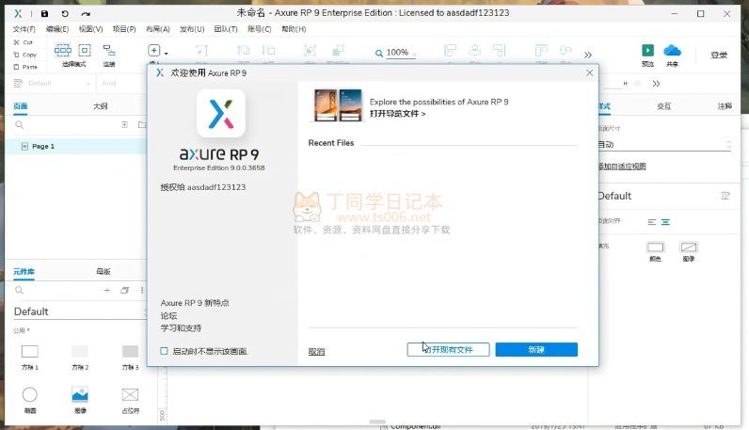Click the Align Middle toolbar icon
The height and width of the screenshot is (430, 749).
click(x=566, y=50)
